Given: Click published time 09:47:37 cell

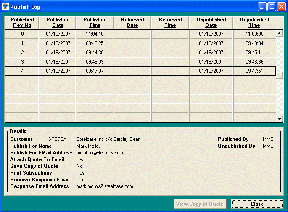Looking at the screenshot, I should click(95, 71).
